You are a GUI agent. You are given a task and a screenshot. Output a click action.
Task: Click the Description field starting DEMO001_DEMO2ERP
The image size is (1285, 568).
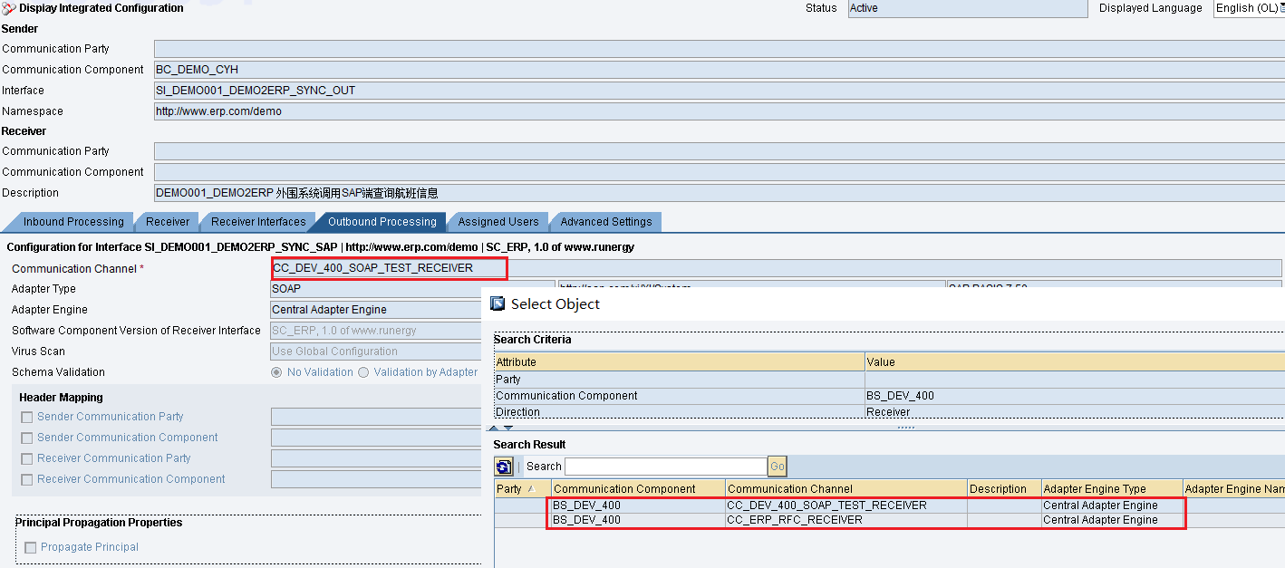720,193
